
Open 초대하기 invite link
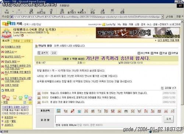[9, 125]
